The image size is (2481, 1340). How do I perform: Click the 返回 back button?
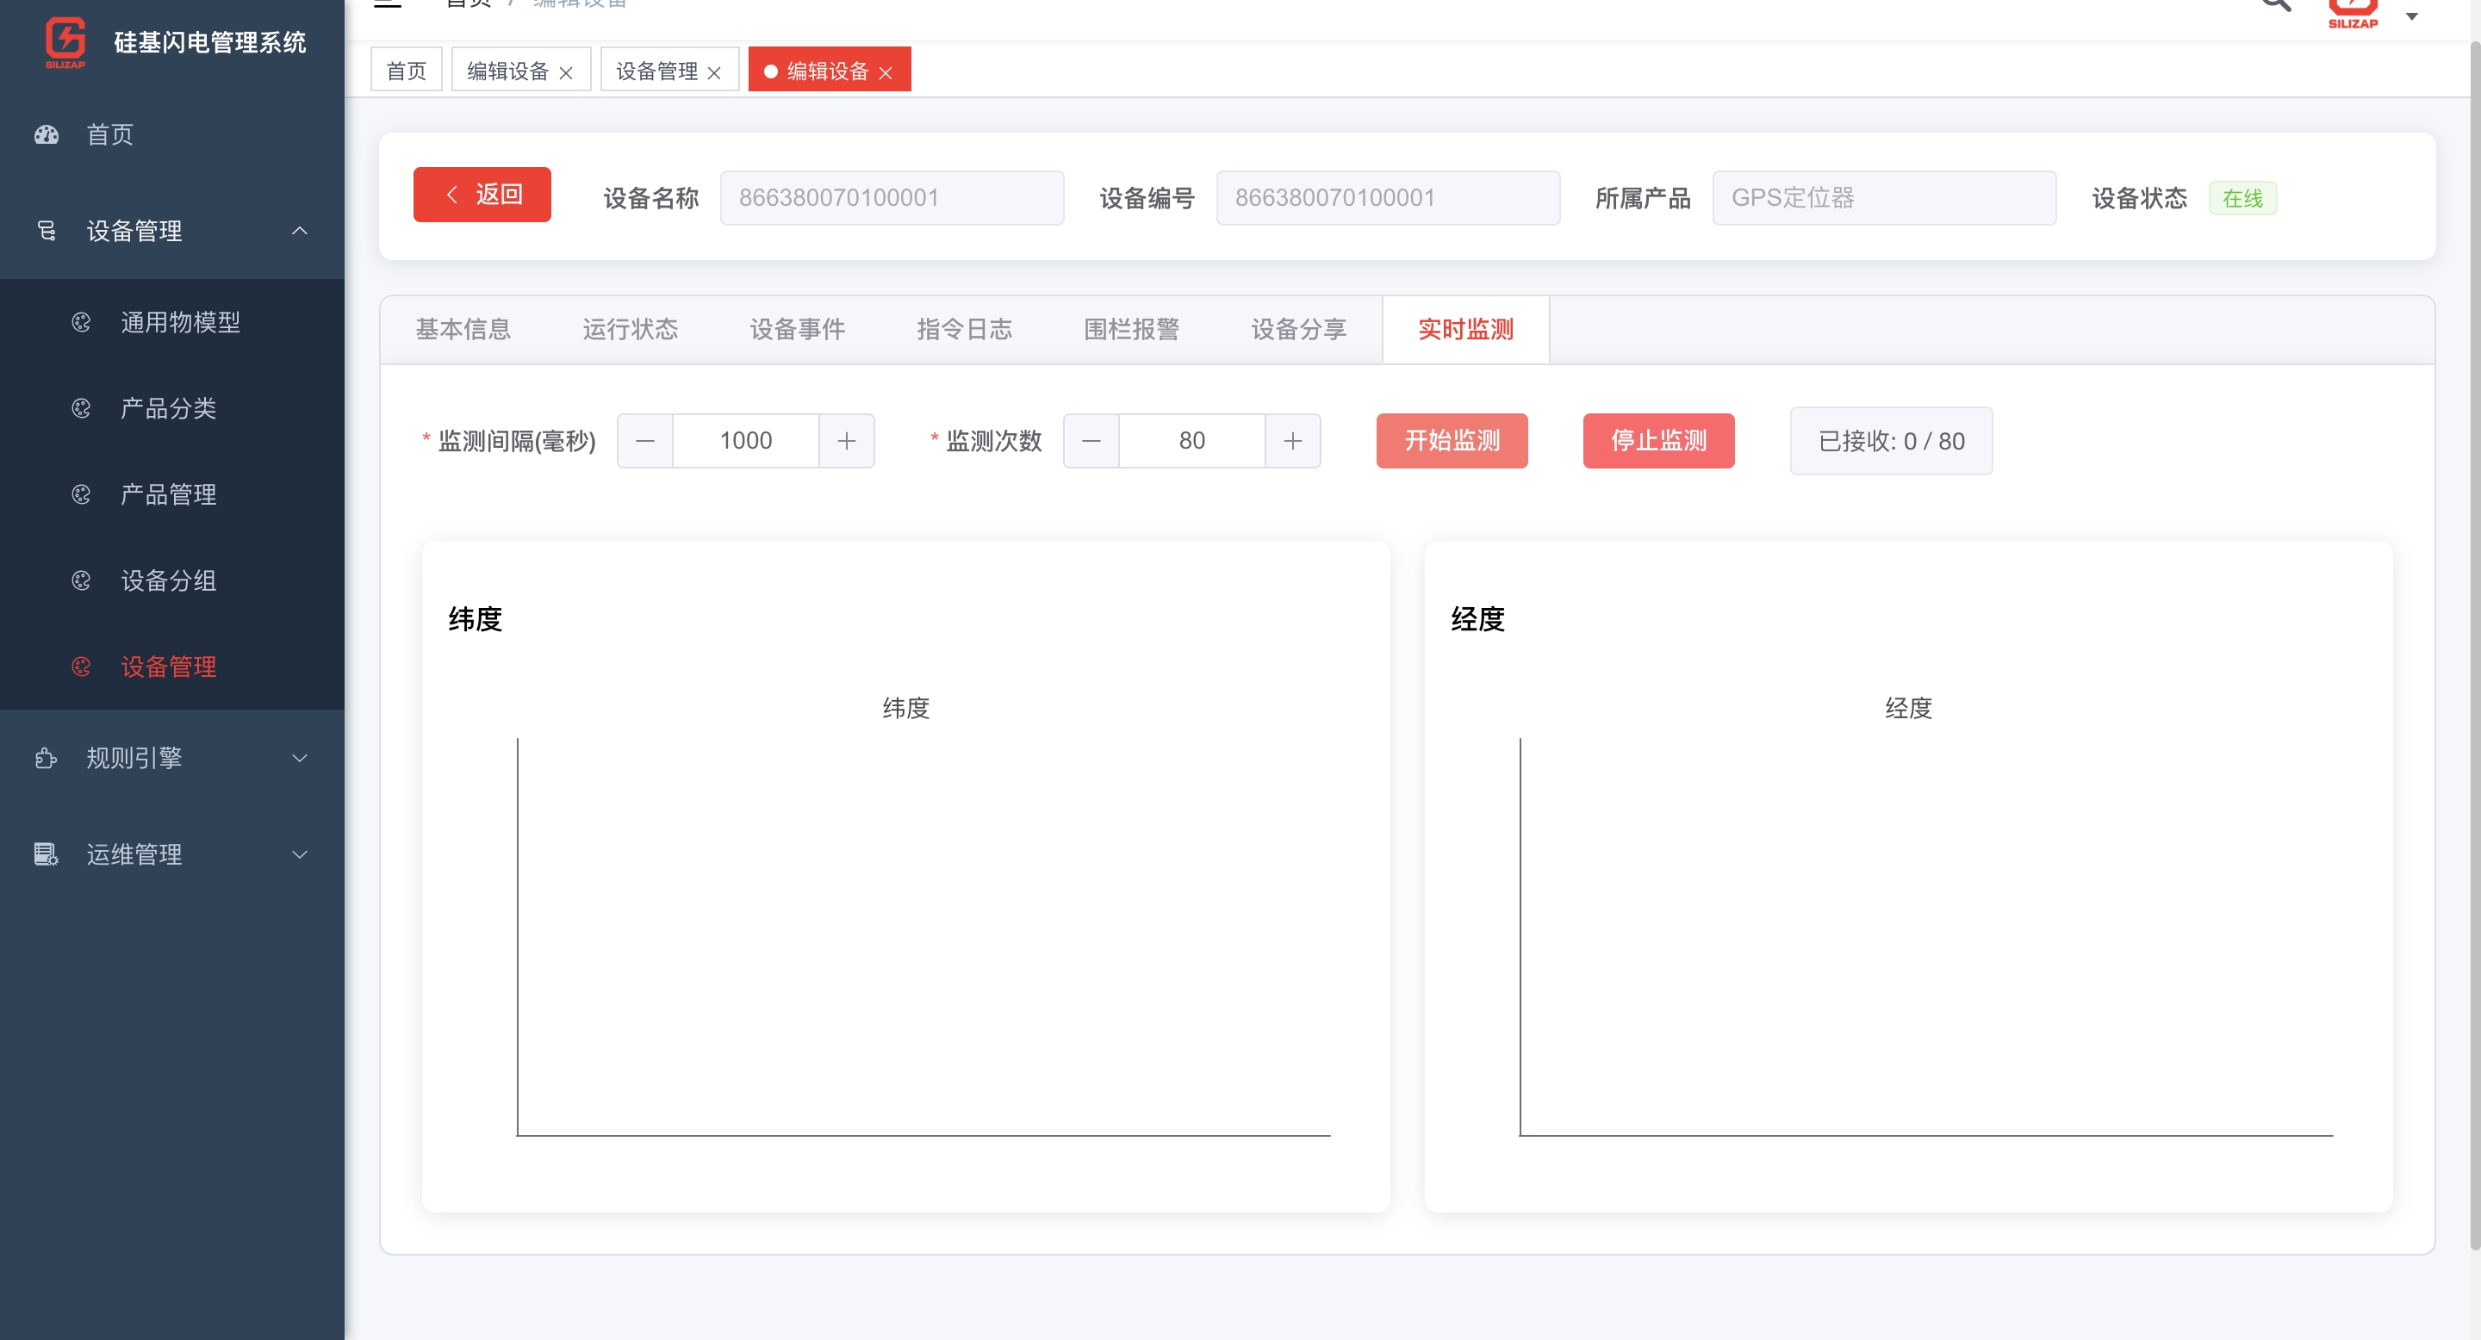[482, 195]
